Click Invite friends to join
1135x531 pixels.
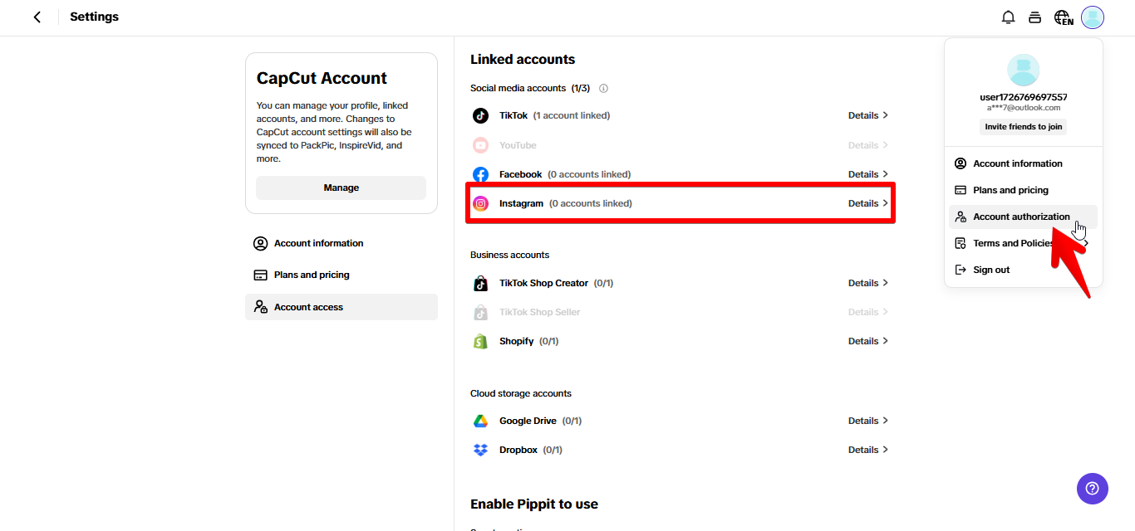click(1023, 127)
